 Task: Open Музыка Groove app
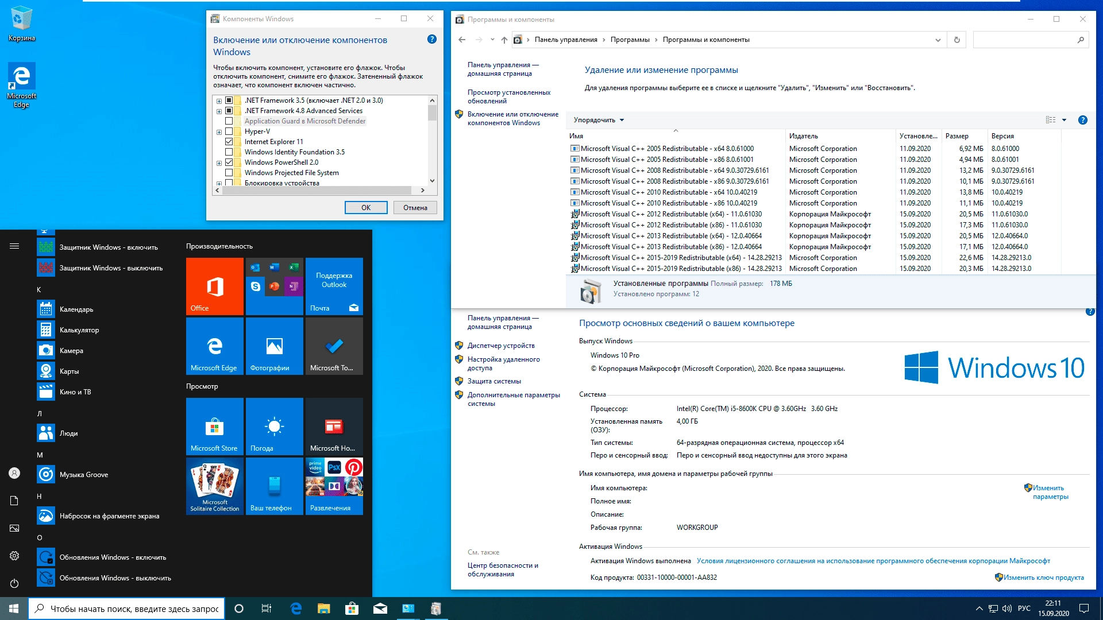(x=103, y=474)
